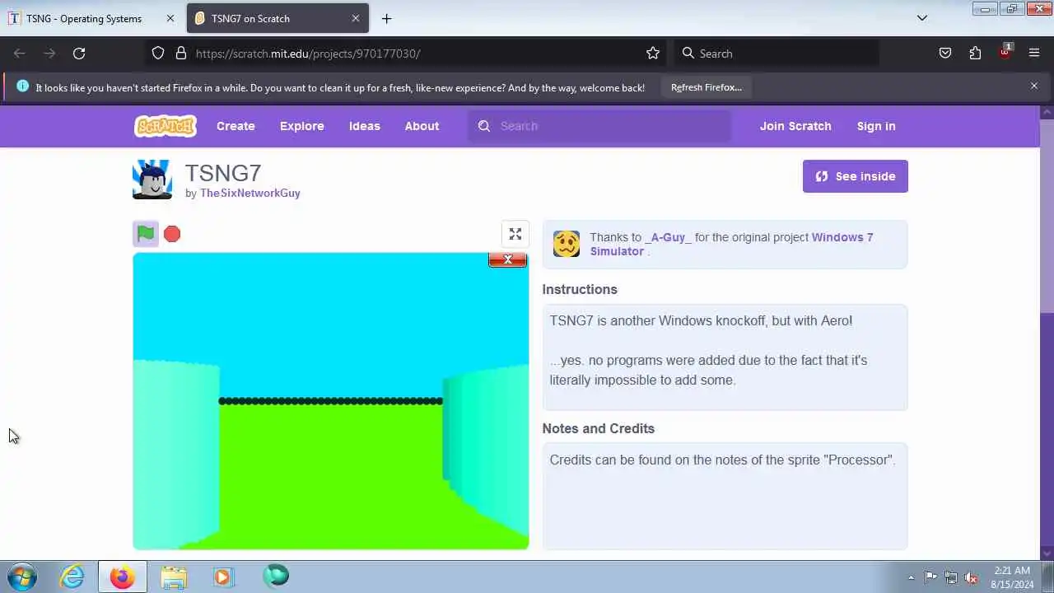Click Join Scratch

795,126
